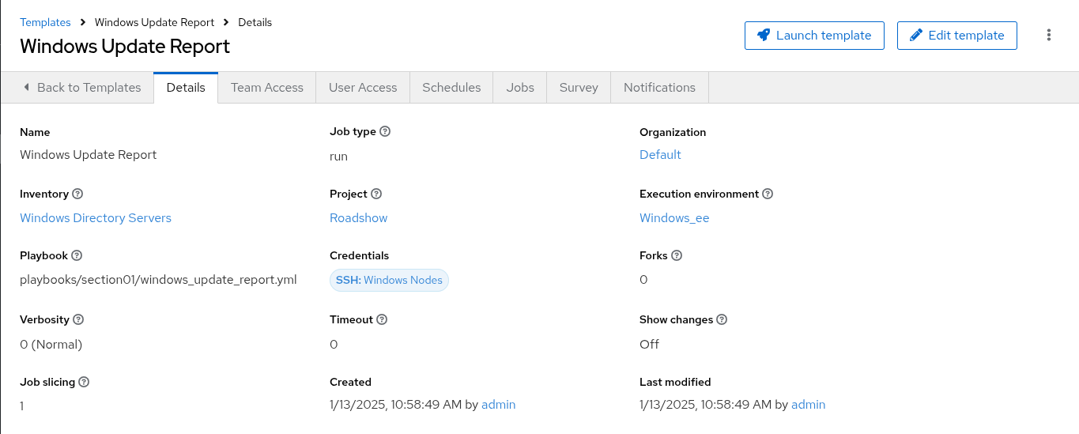
Task: Click the help icon beside Playbook
Action: (x=77, y=255)
